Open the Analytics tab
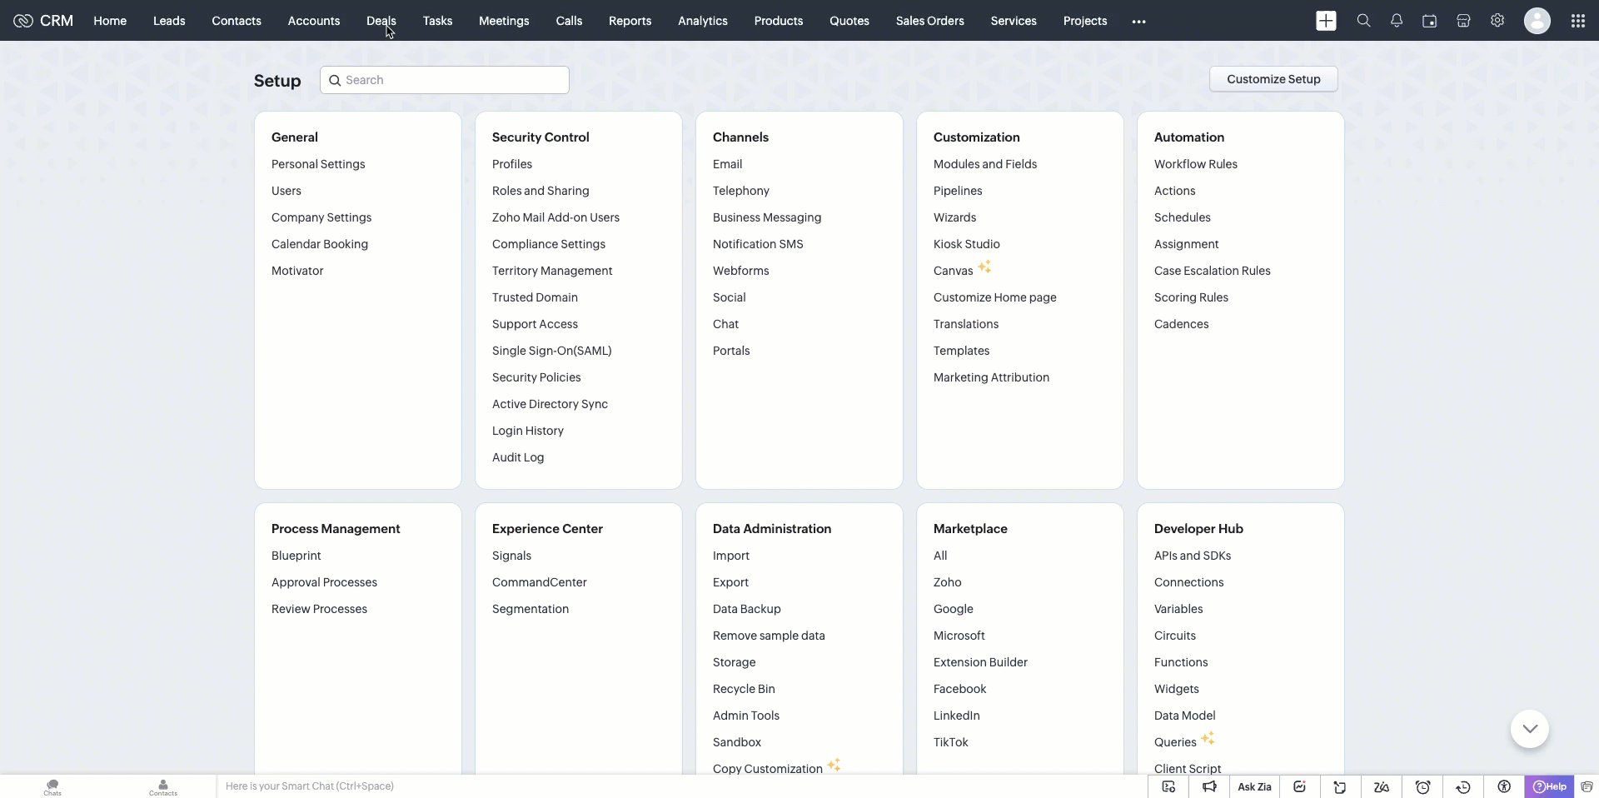The image size is (1599, 798). point(703,21)
